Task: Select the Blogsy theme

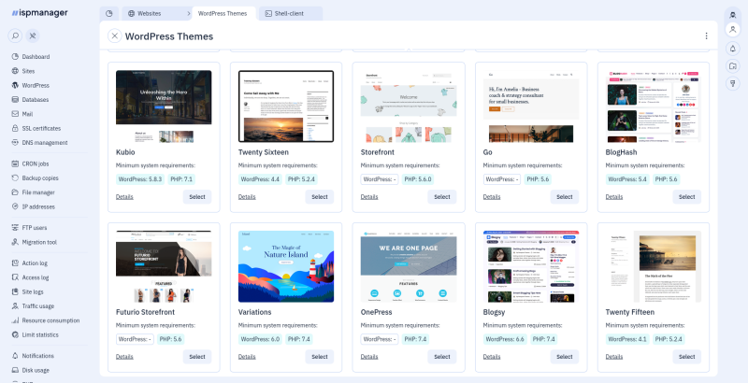Action: [565, 357]
